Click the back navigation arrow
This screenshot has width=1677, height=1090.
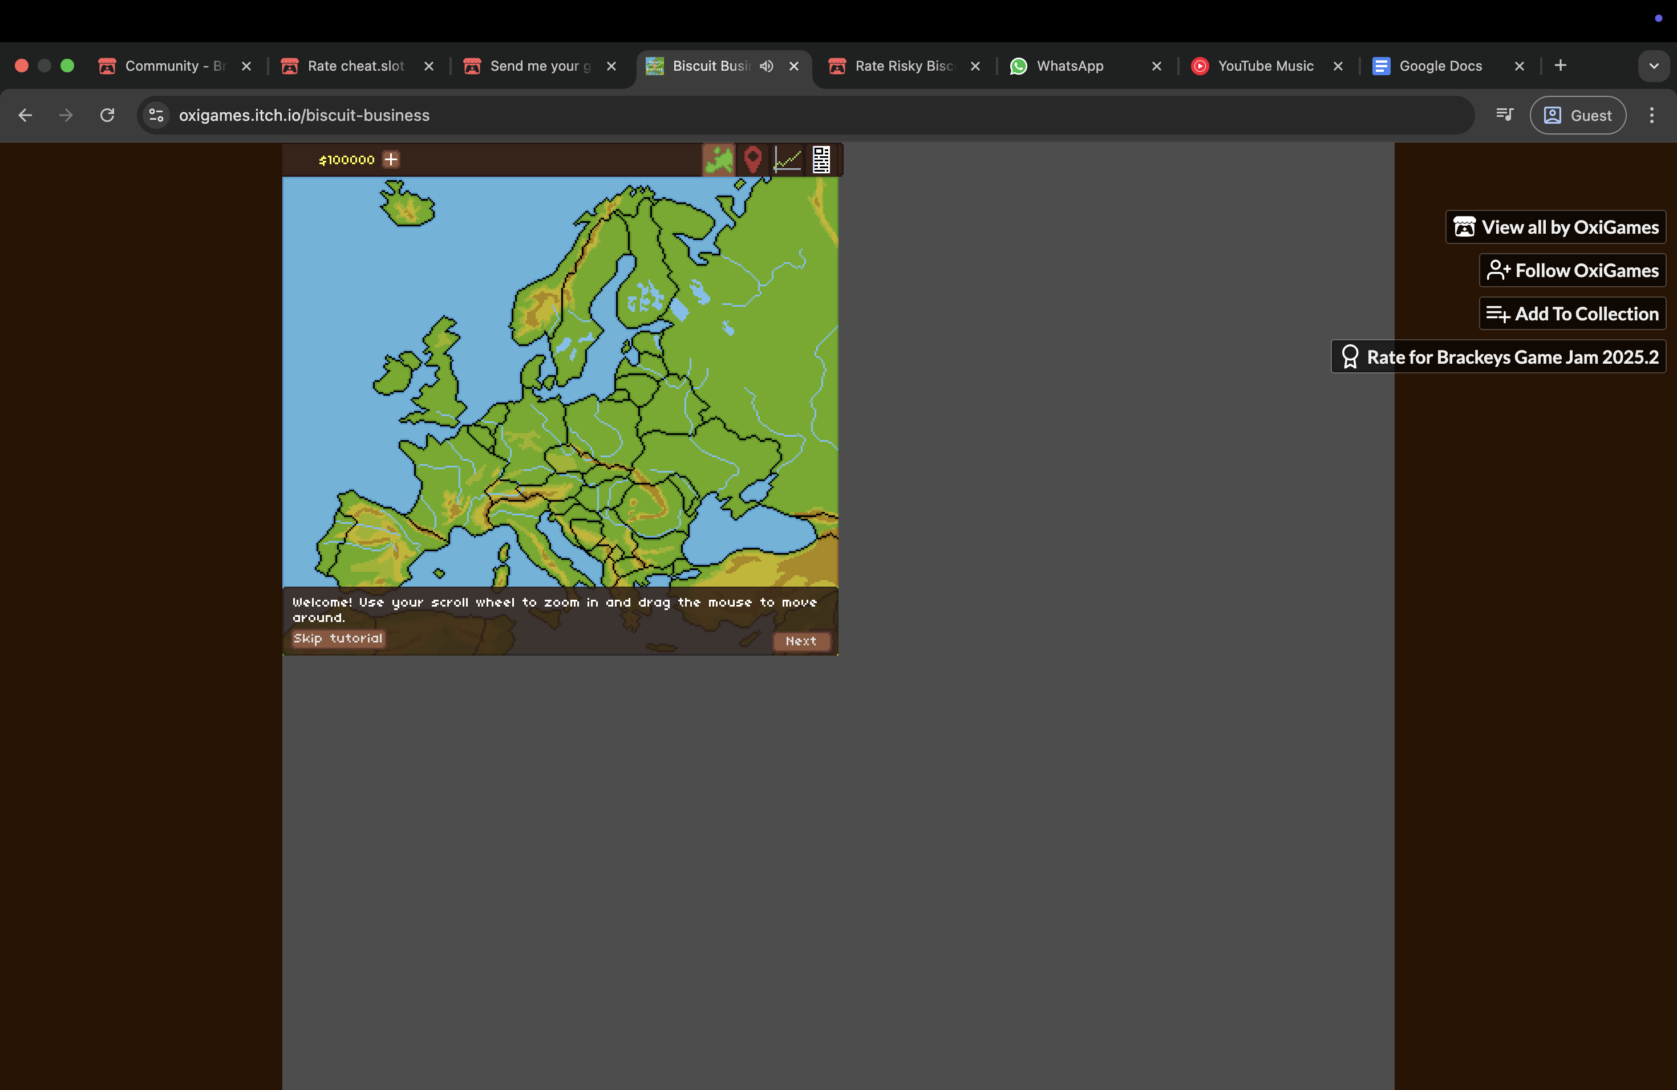25,115
